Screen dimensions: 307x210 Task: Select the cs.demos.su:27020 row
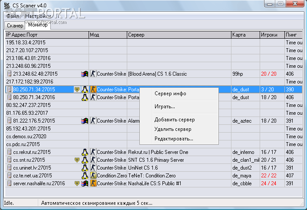(x=154, y=137)
